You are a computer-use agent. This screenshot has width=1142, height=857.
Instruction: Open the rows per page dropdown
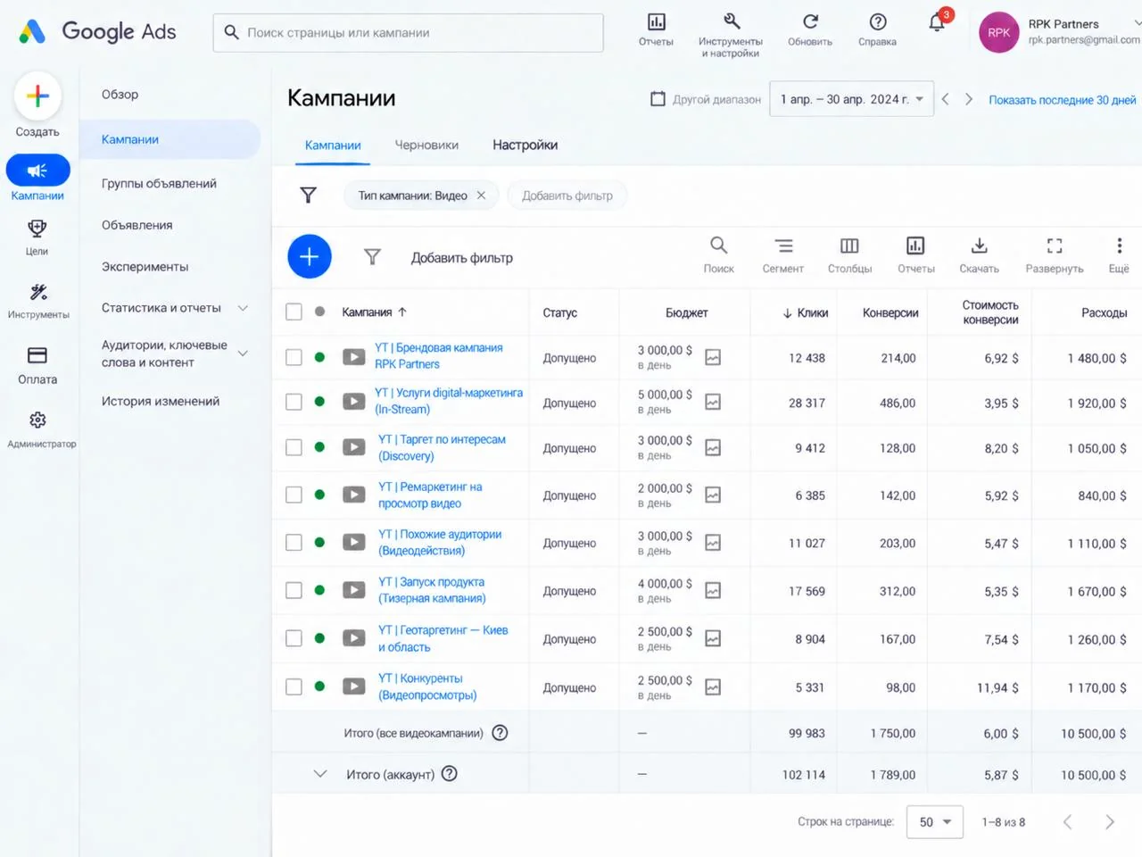click(x=935, y=821)
